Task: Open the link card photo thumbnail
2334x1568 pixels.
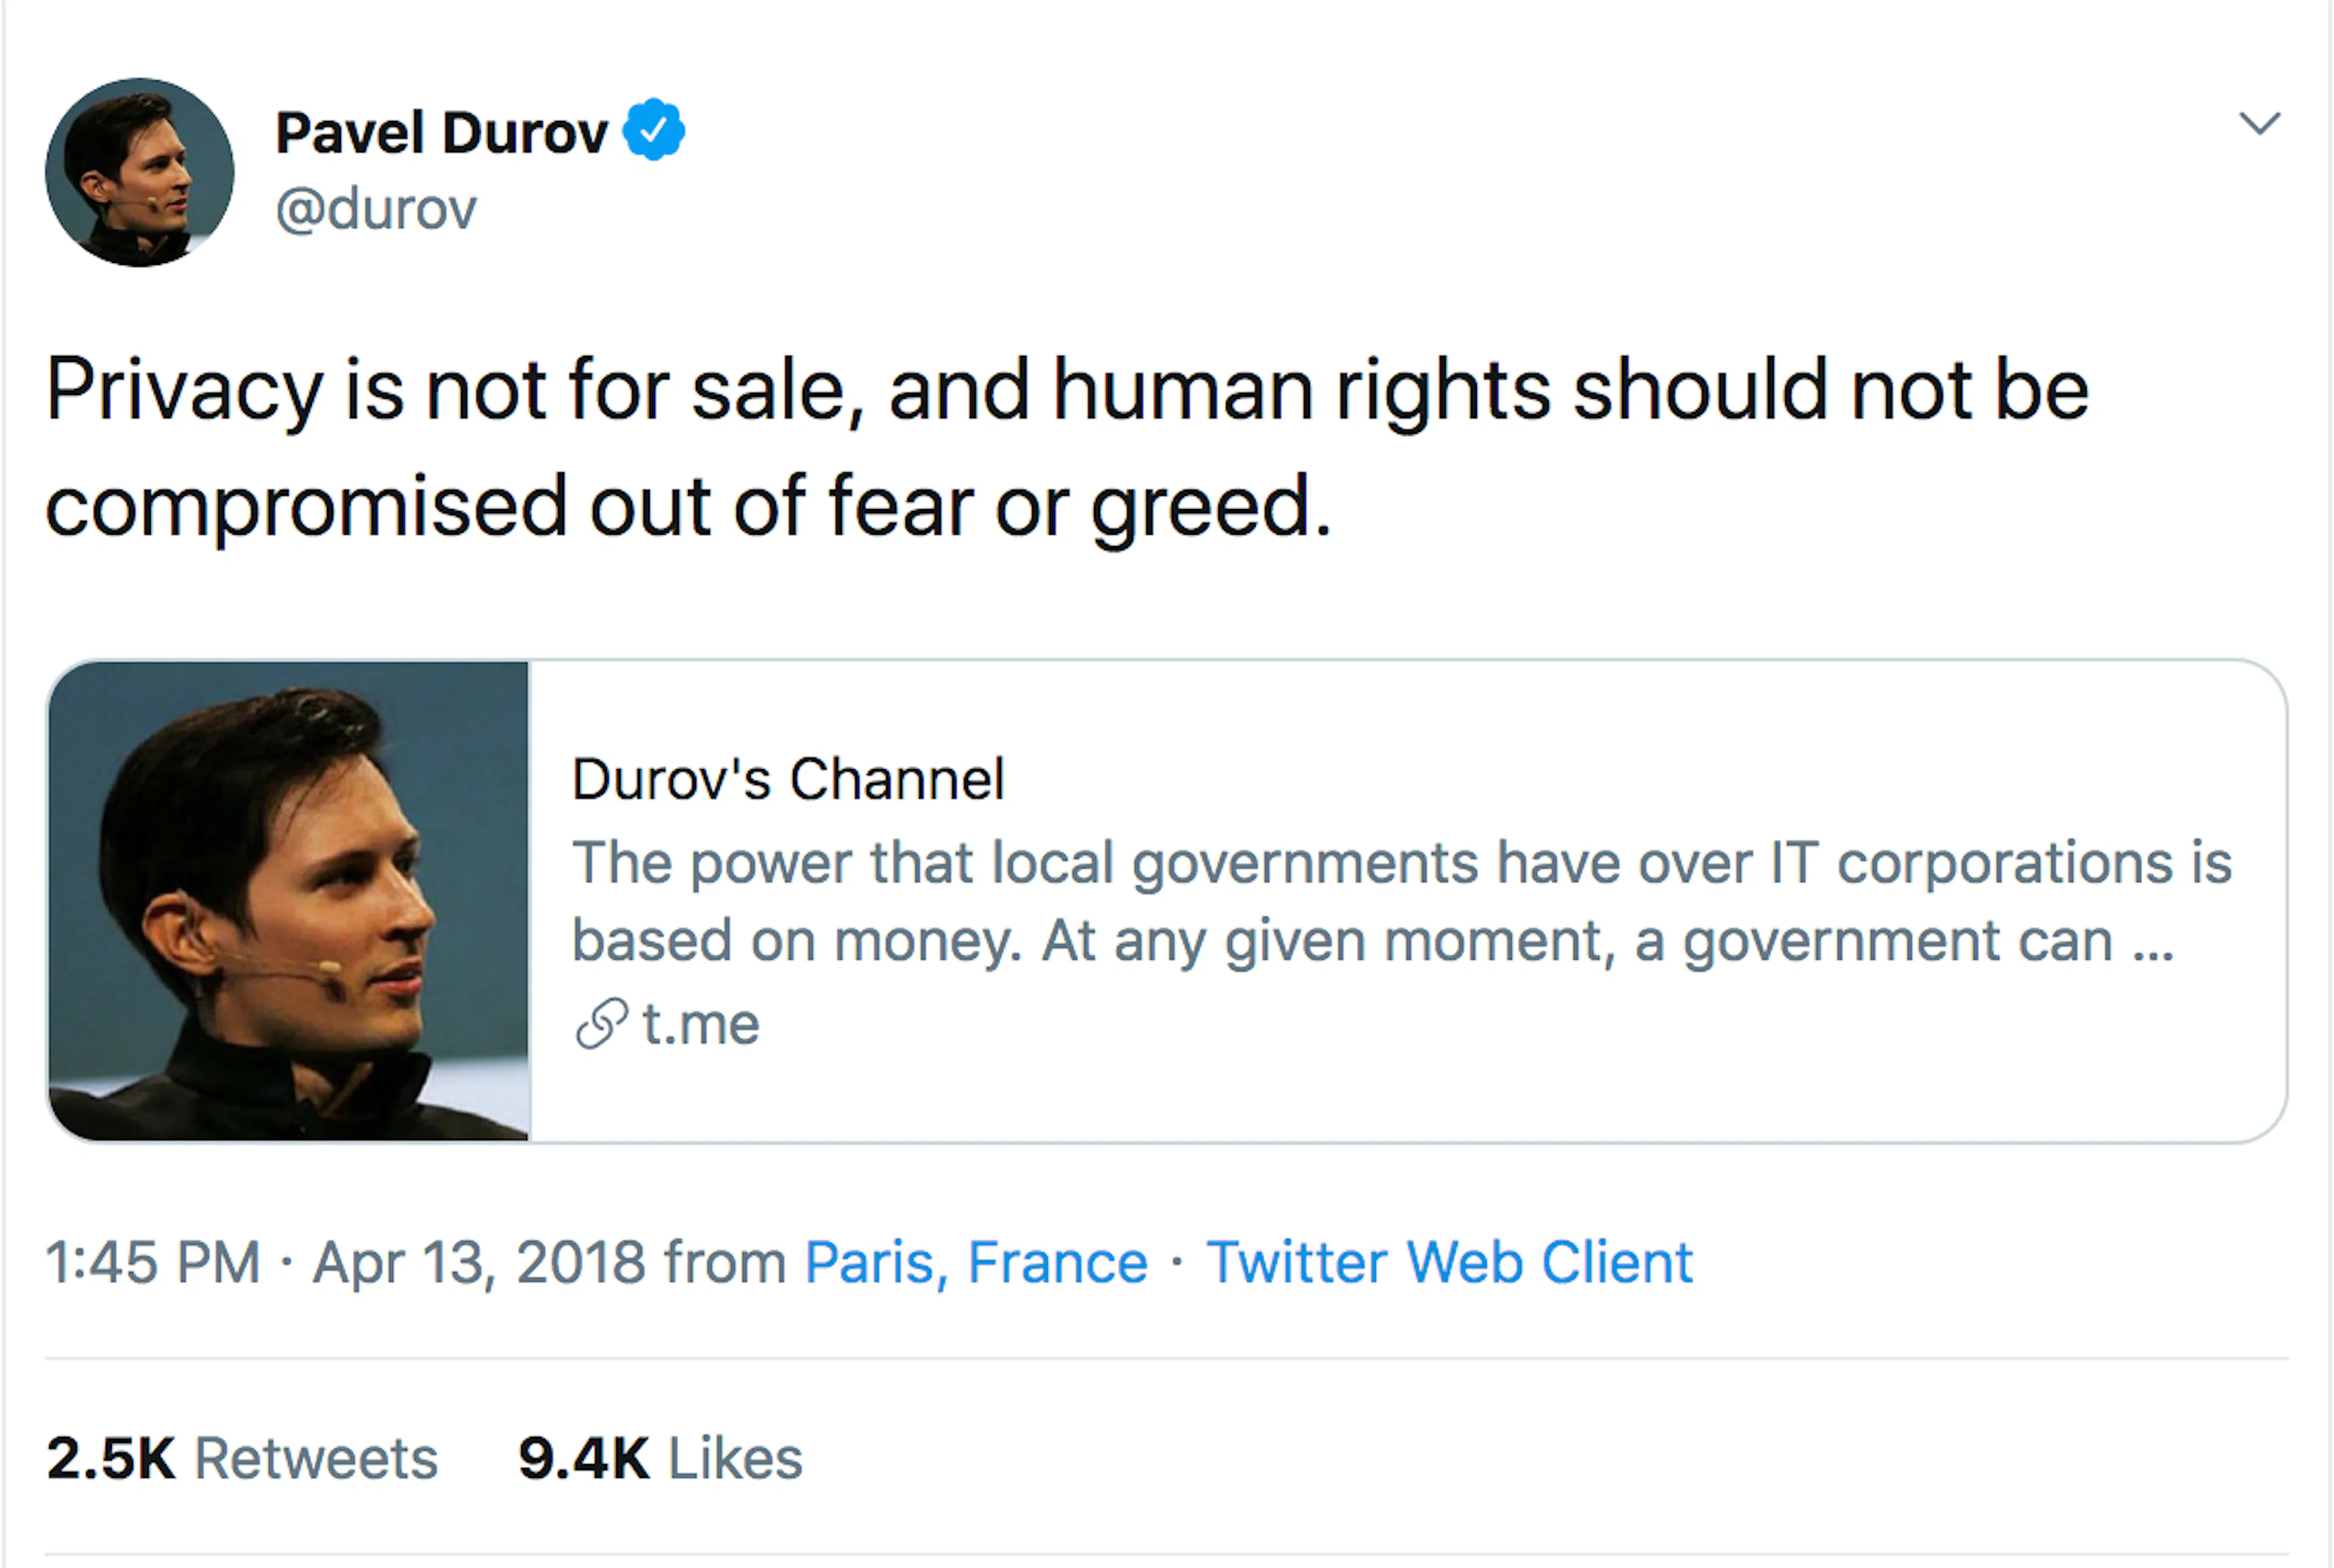Action: tap(289, 901)
